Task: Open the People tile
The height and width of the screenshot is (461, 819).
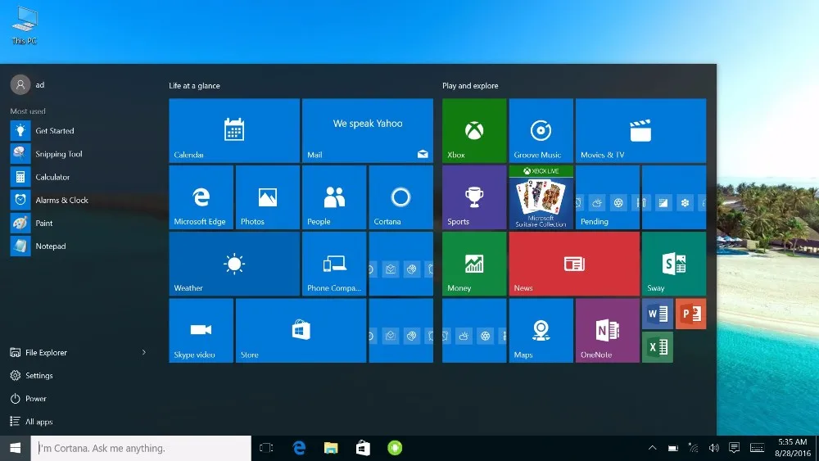Action: (x=334, y=197)
